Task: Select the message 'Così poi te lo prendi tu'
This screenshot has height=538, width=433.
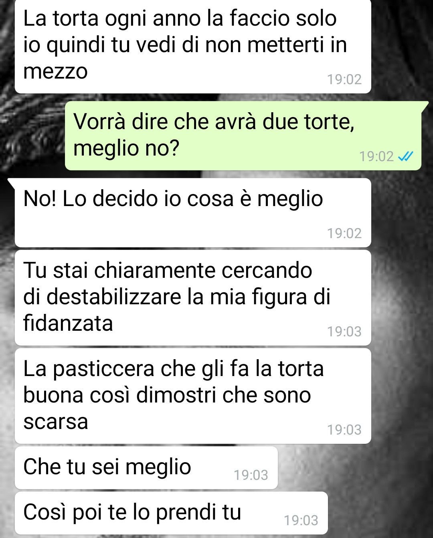Action: [x=171, y=513]
